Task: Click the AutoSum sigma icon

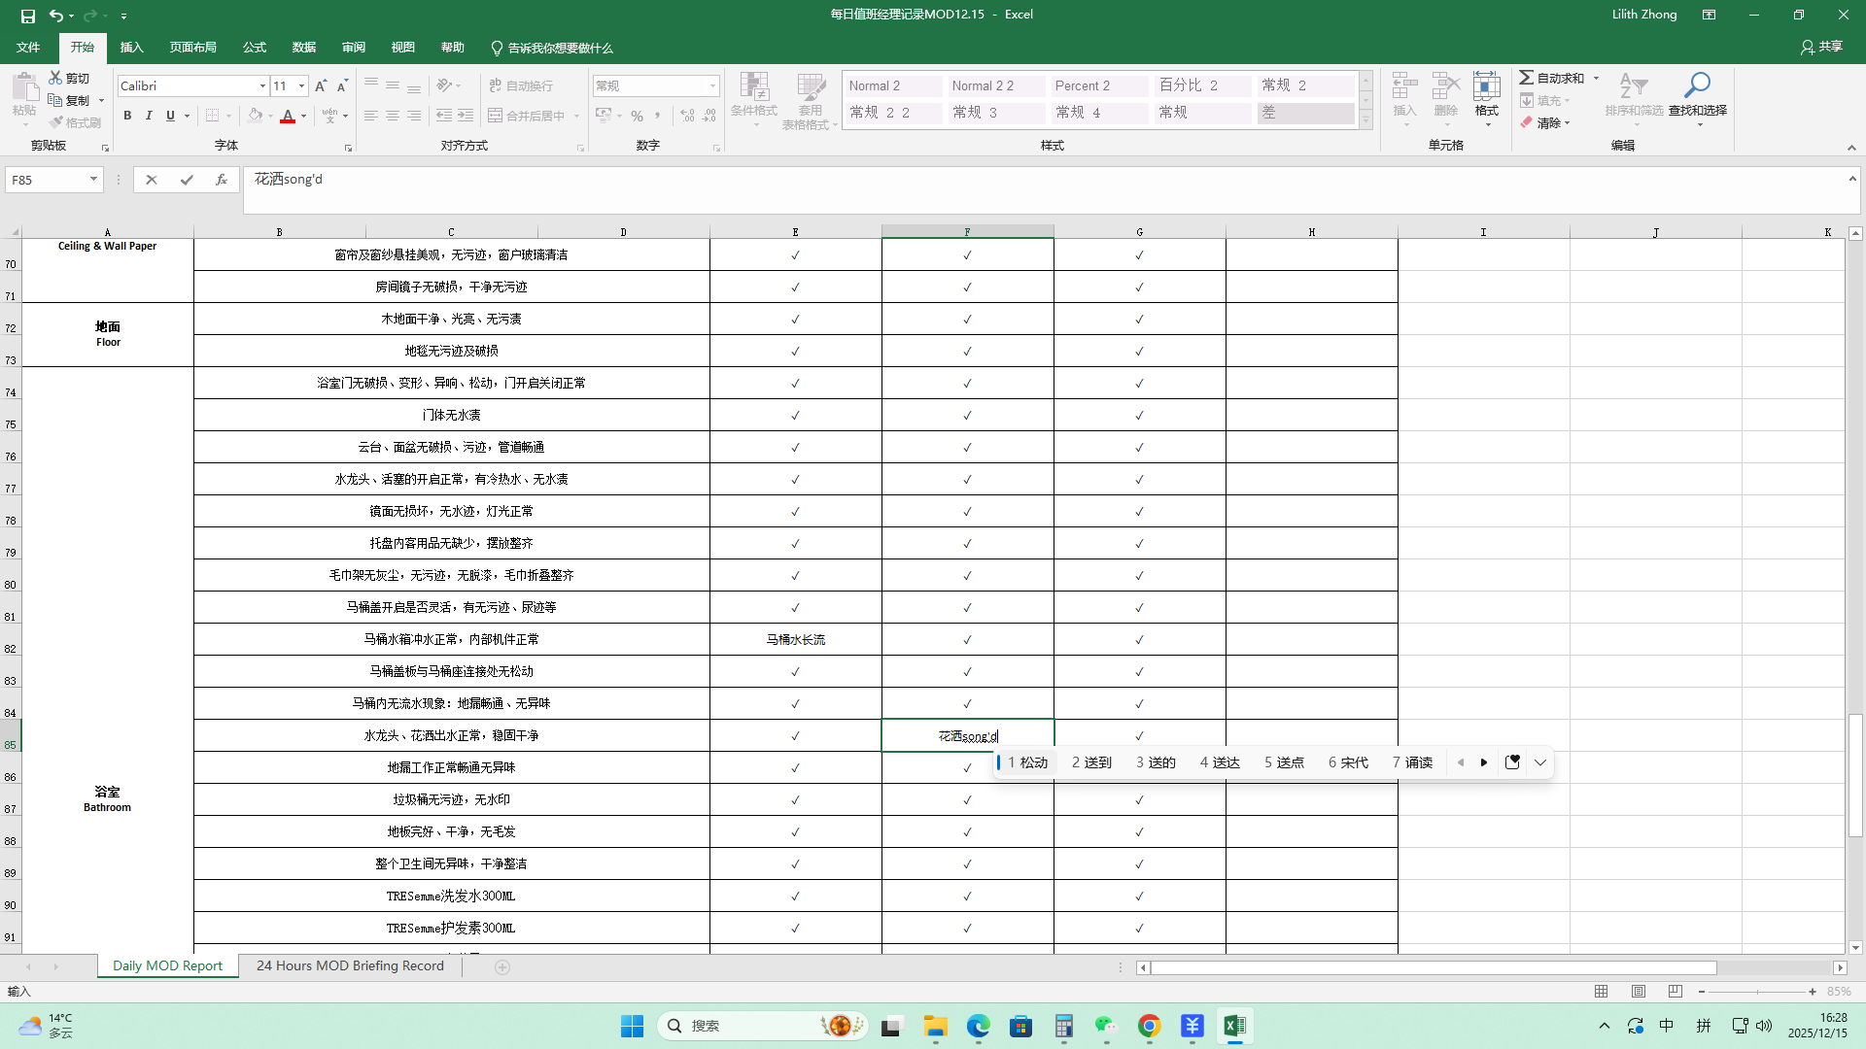Action: (x=1527, y=78)
